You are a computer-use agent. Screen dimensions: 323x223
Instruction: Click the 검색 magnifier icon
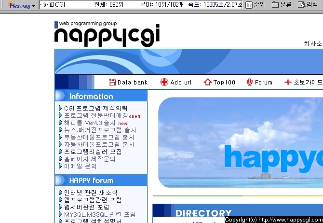pyautogui.click(x=302, y=4)
